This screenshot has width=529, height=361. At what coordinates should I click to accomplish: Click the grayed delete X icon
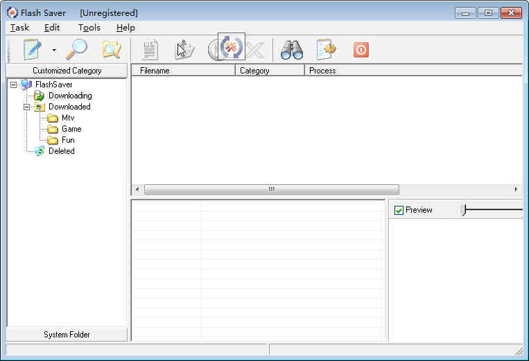[x=255, y=50]
